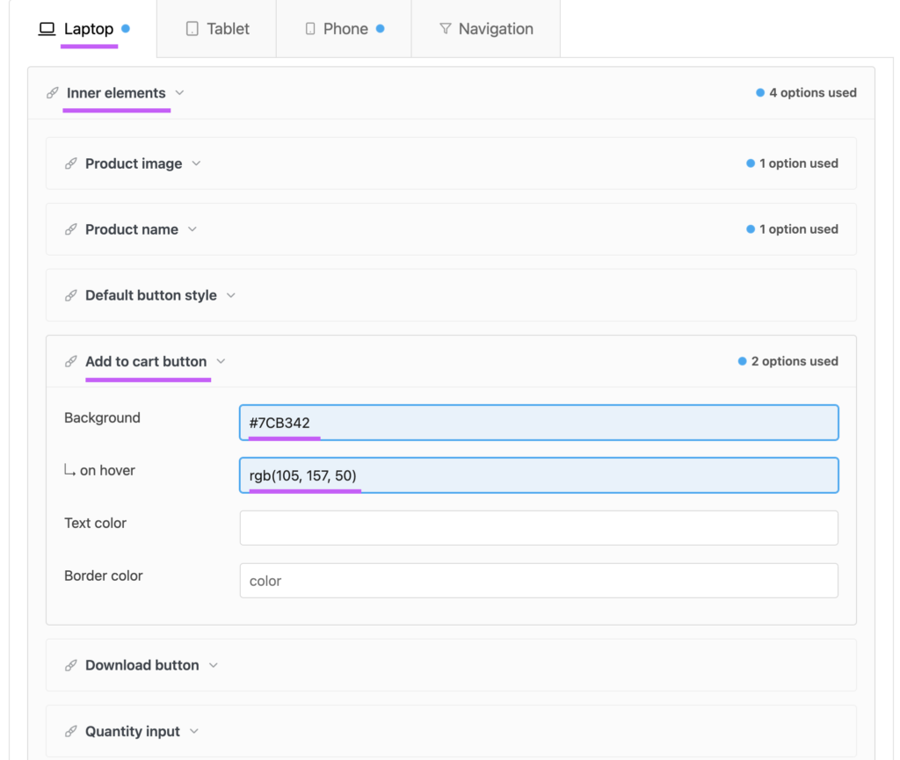Click link icon beside Product name
Screen dimensions: 900x760
[70, 229]
